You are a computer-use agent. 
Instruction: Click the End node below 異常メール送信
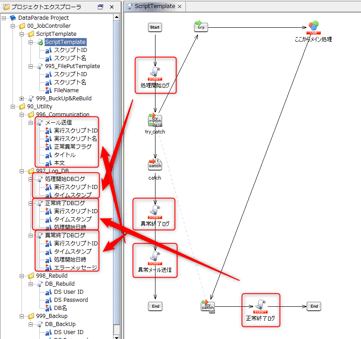(x=155, y=306)
